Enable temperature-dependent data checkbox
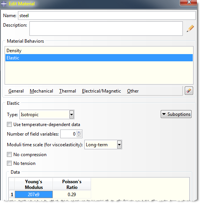This screenshot has height=203, width=200. pos(9,125)
